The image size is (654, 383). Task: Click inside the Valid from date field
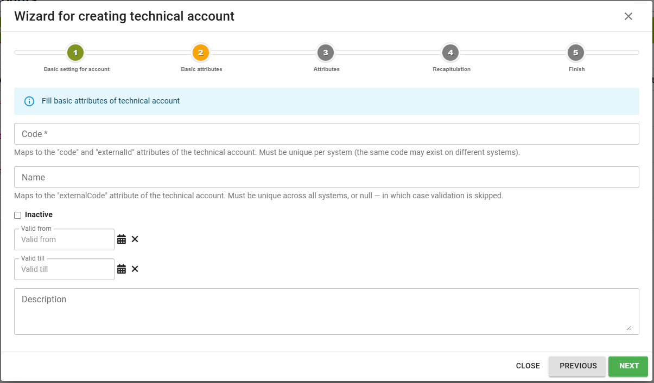64,239
